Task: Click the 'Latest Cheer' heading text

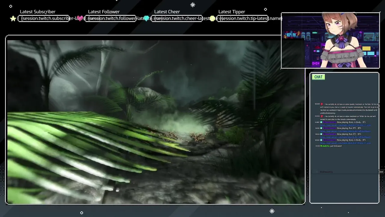Action: click(167, 12)
